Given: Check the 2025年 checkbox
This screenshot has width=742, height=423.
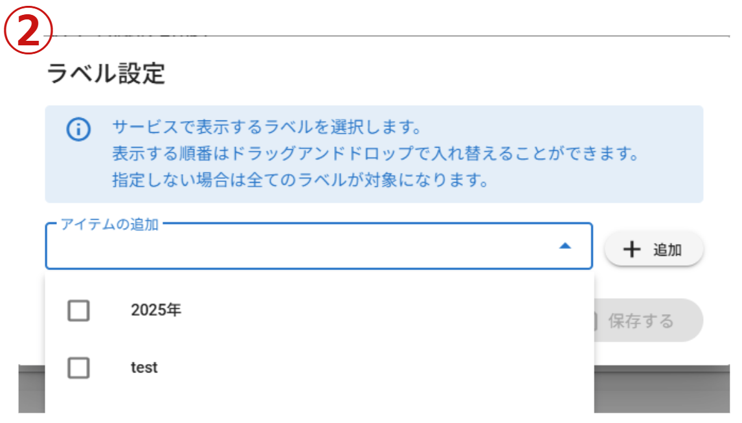Looking at the screenshot, I should pos(78,311).
